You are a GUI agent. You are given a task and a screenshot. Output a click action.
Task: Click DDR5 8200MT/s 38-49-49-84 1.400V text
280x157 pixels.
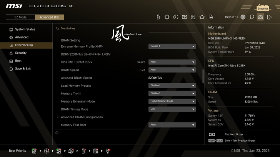[x=86, y=55]
